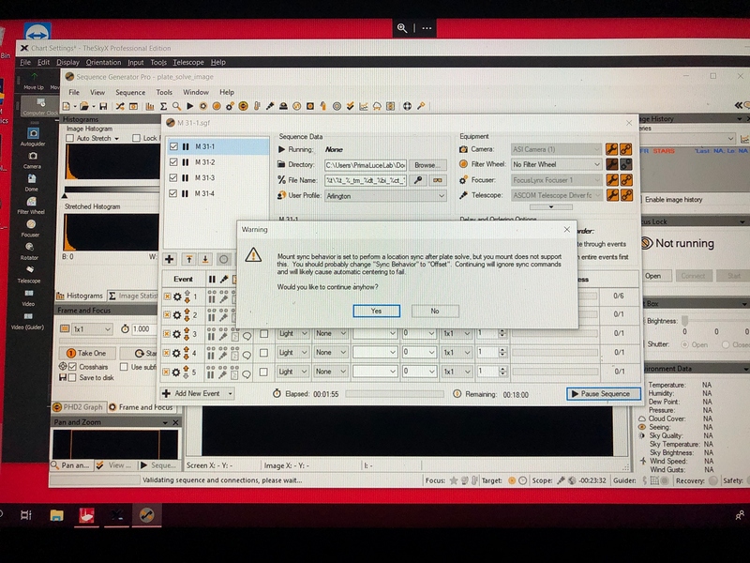Click the Open button under Not running
Image resolution: width=750 pixels, height=563 pixels.
tap(652, 276)
